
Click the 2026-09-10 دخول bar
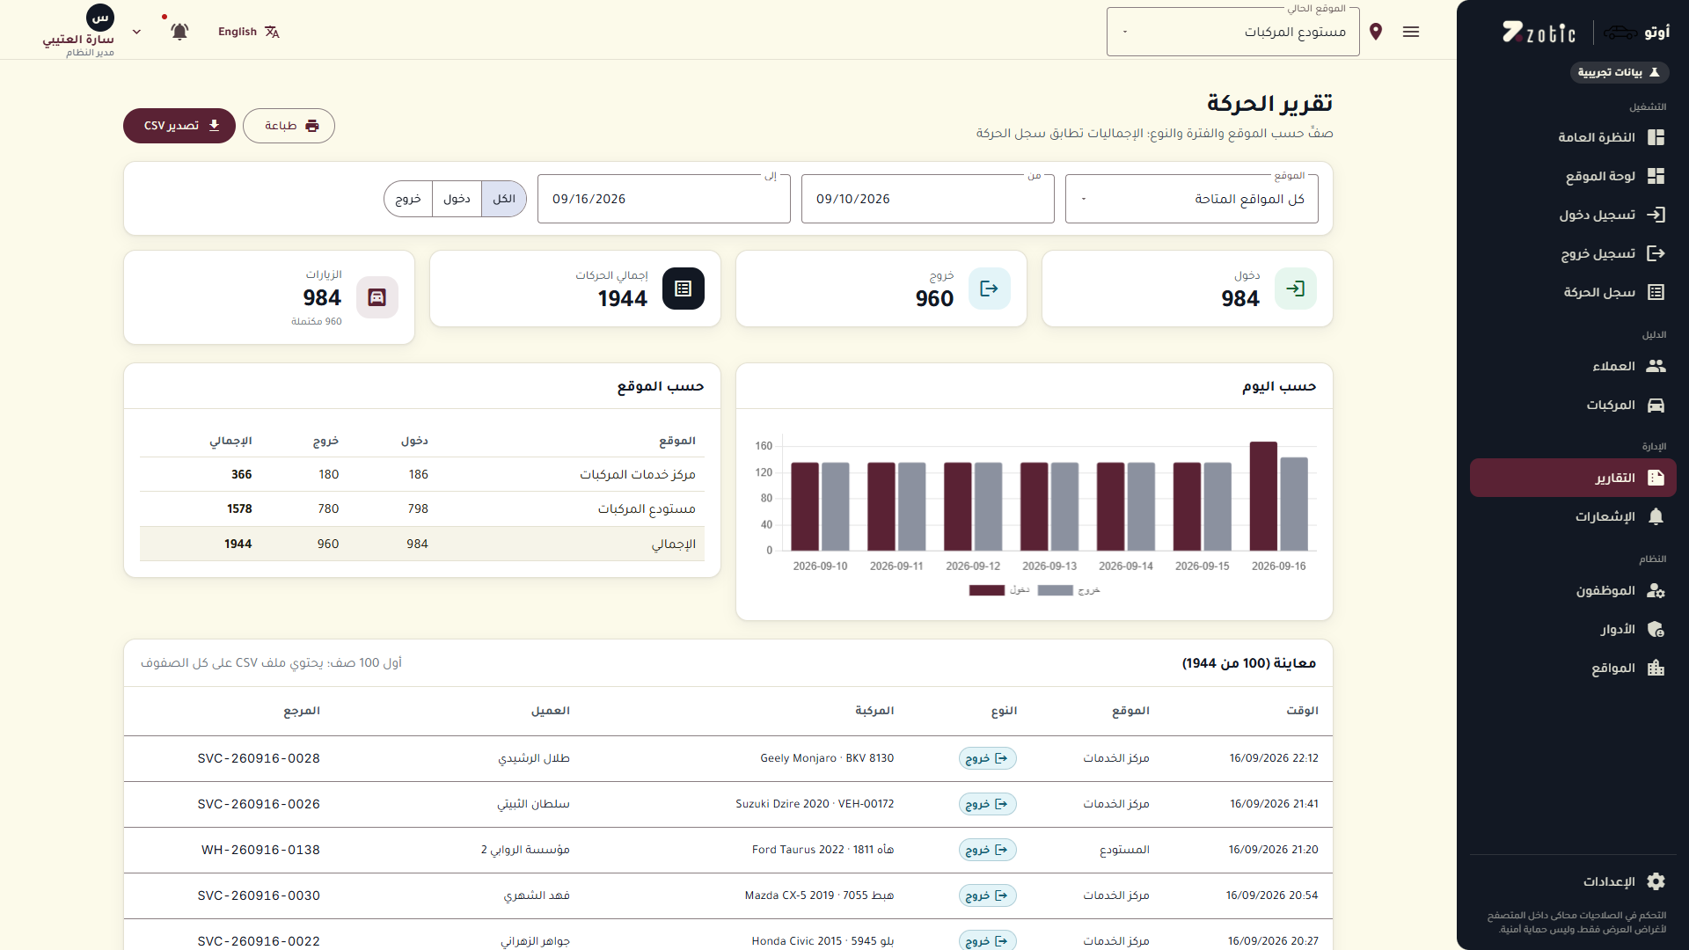click(x=805, y=507)
